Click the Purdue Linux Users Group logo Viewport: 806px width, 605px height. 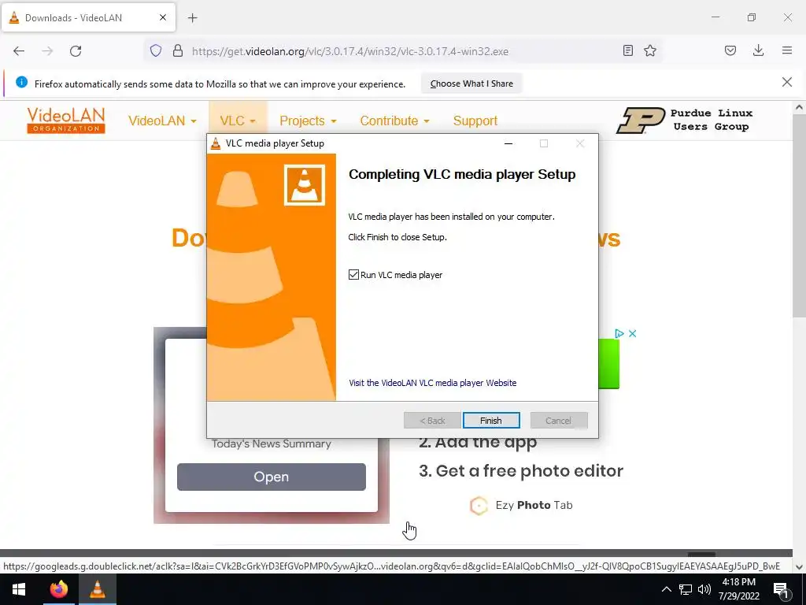point(684,120)
